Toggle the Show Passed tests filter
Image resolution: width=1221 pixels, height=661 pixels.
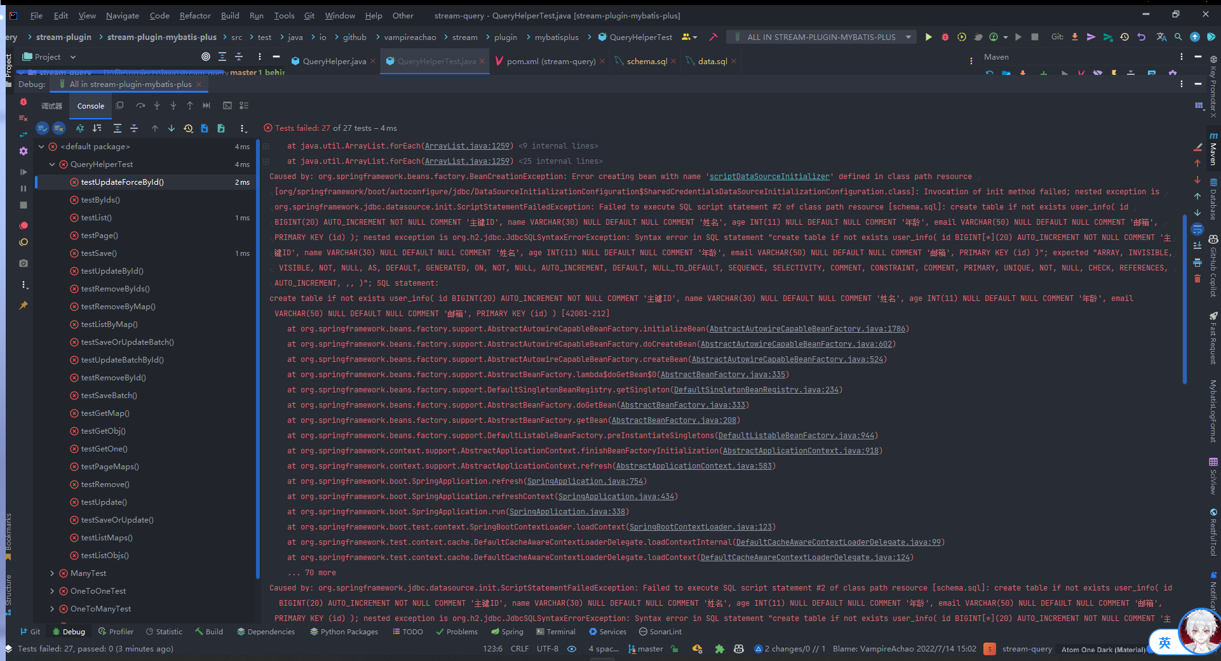(42, 128)
